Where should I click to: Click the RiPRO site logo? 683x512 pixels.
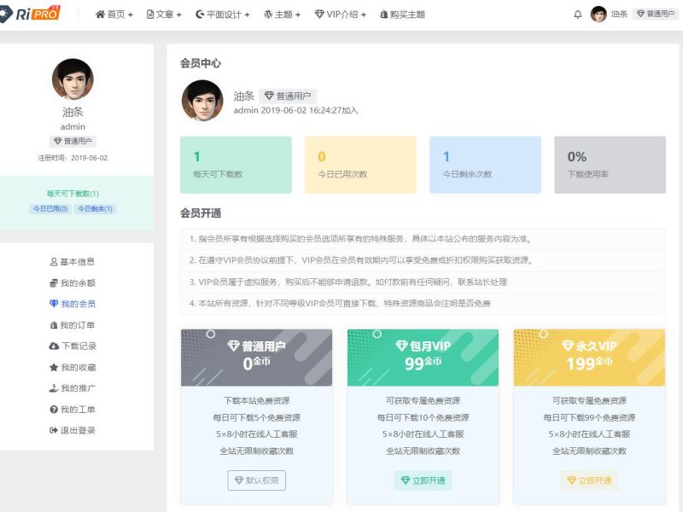click(30, 14)
